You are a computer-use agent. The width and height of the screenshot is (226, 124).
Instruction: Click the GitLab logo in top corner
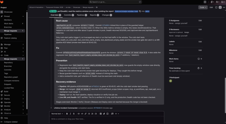[2, 2]
